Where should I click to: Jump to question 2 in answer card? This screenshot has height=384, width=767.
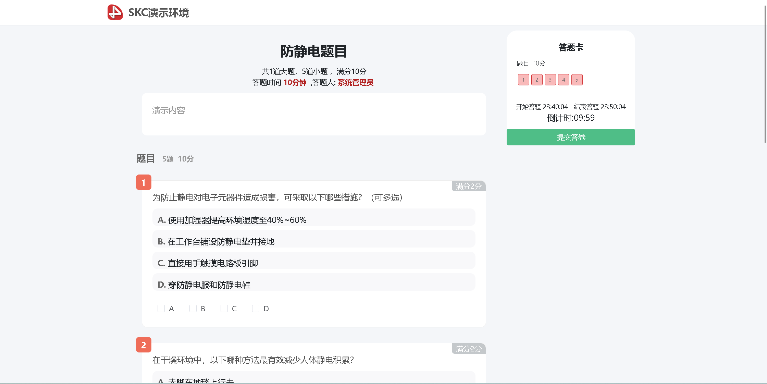(x=537, y=80)
